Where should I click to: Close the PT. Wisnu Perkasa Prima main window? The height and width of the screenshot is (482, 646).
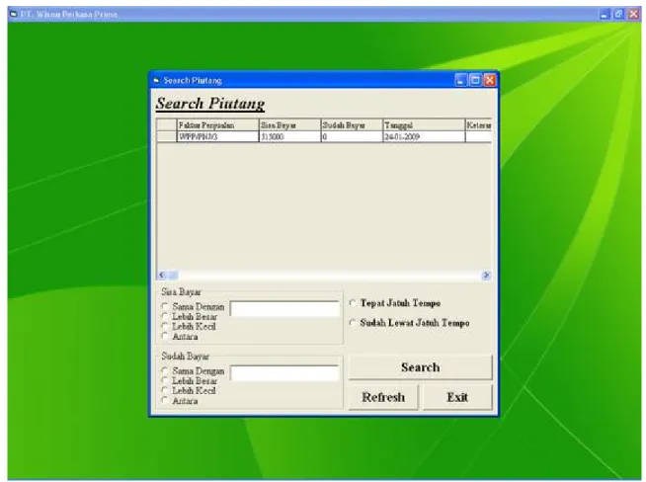tap(633, 15)
